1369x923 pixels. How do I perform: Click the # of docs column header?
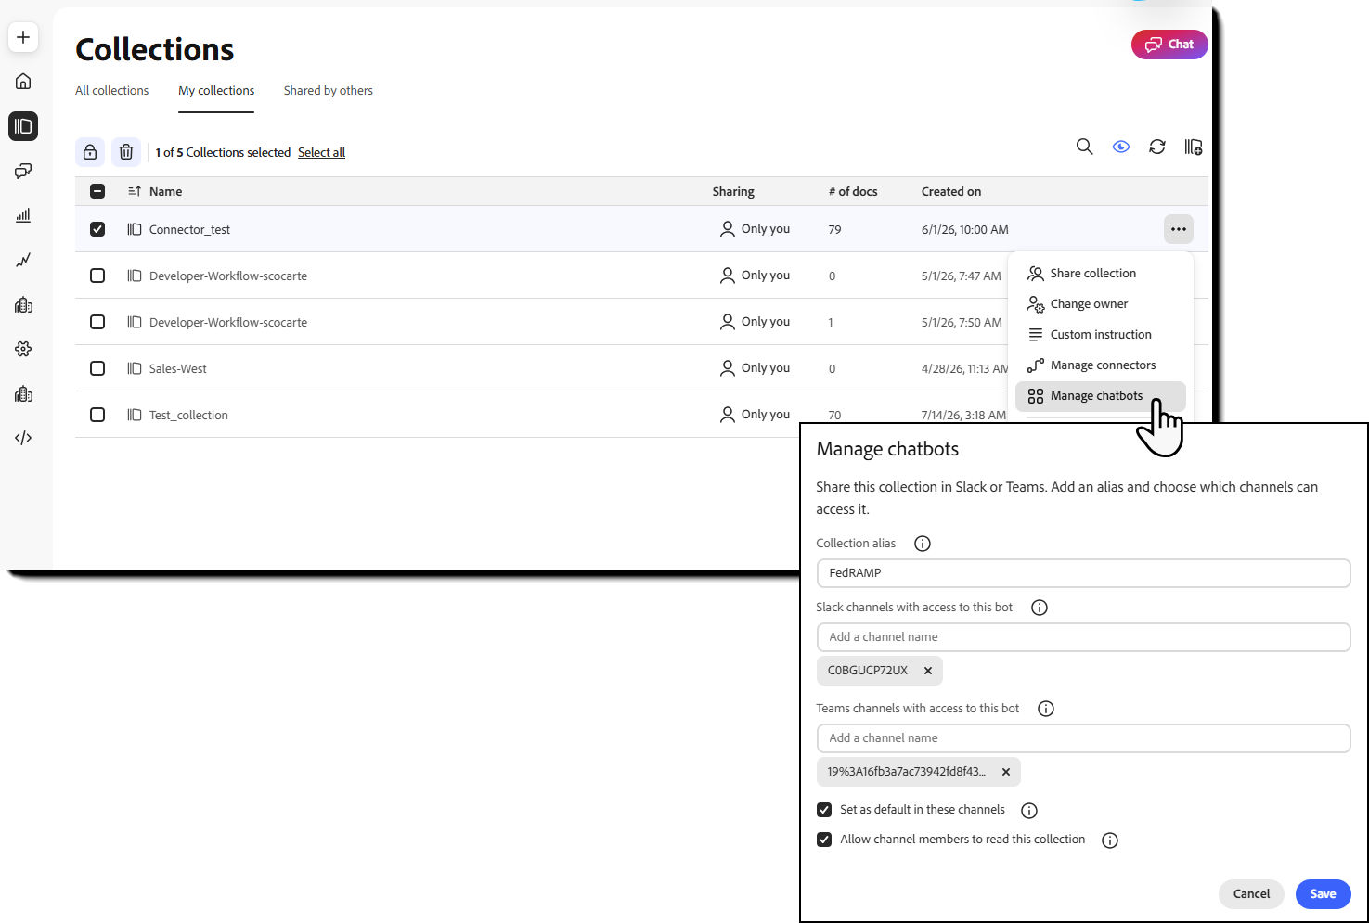[x=853, y=191]
